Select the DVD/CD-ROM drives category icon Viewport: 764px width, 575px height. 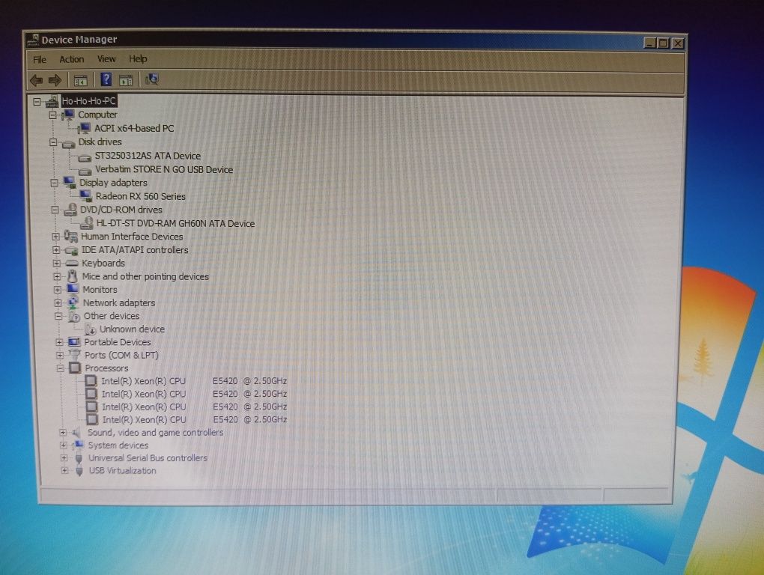[71, 210]
